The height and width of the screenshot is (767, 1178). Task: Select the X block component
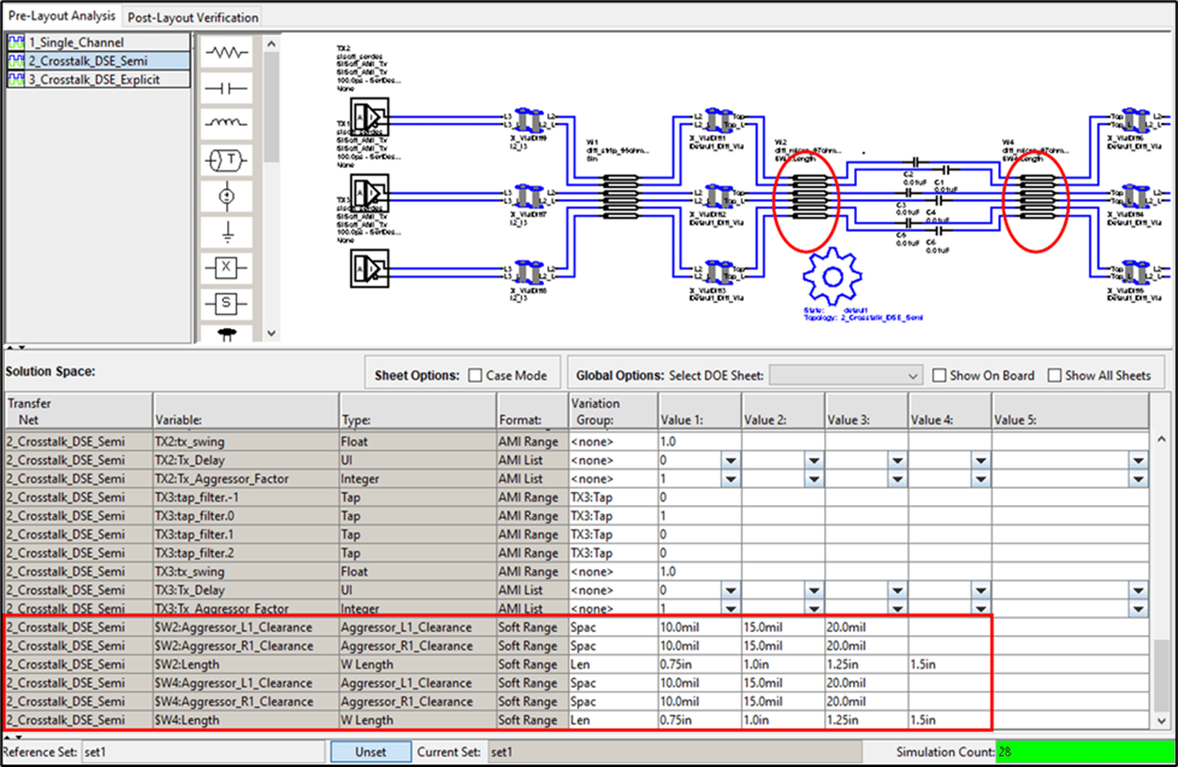pyautogui.click(x=226, y=268)
